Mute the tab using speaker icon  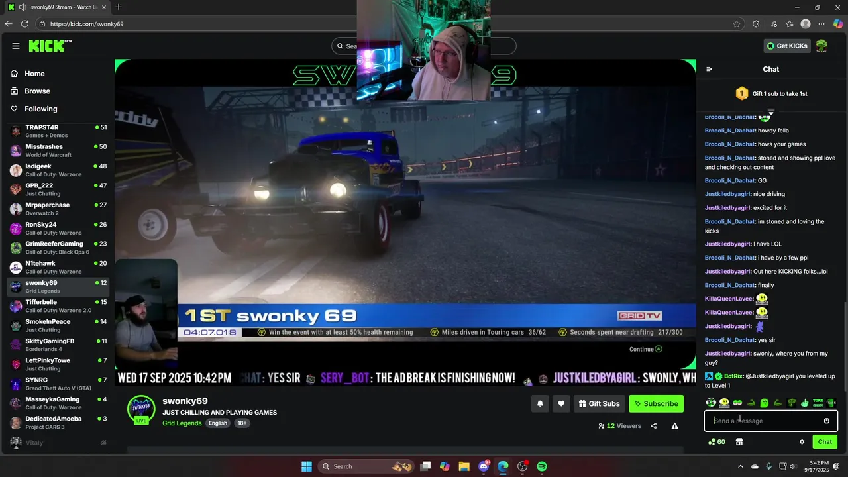[23, 7]
